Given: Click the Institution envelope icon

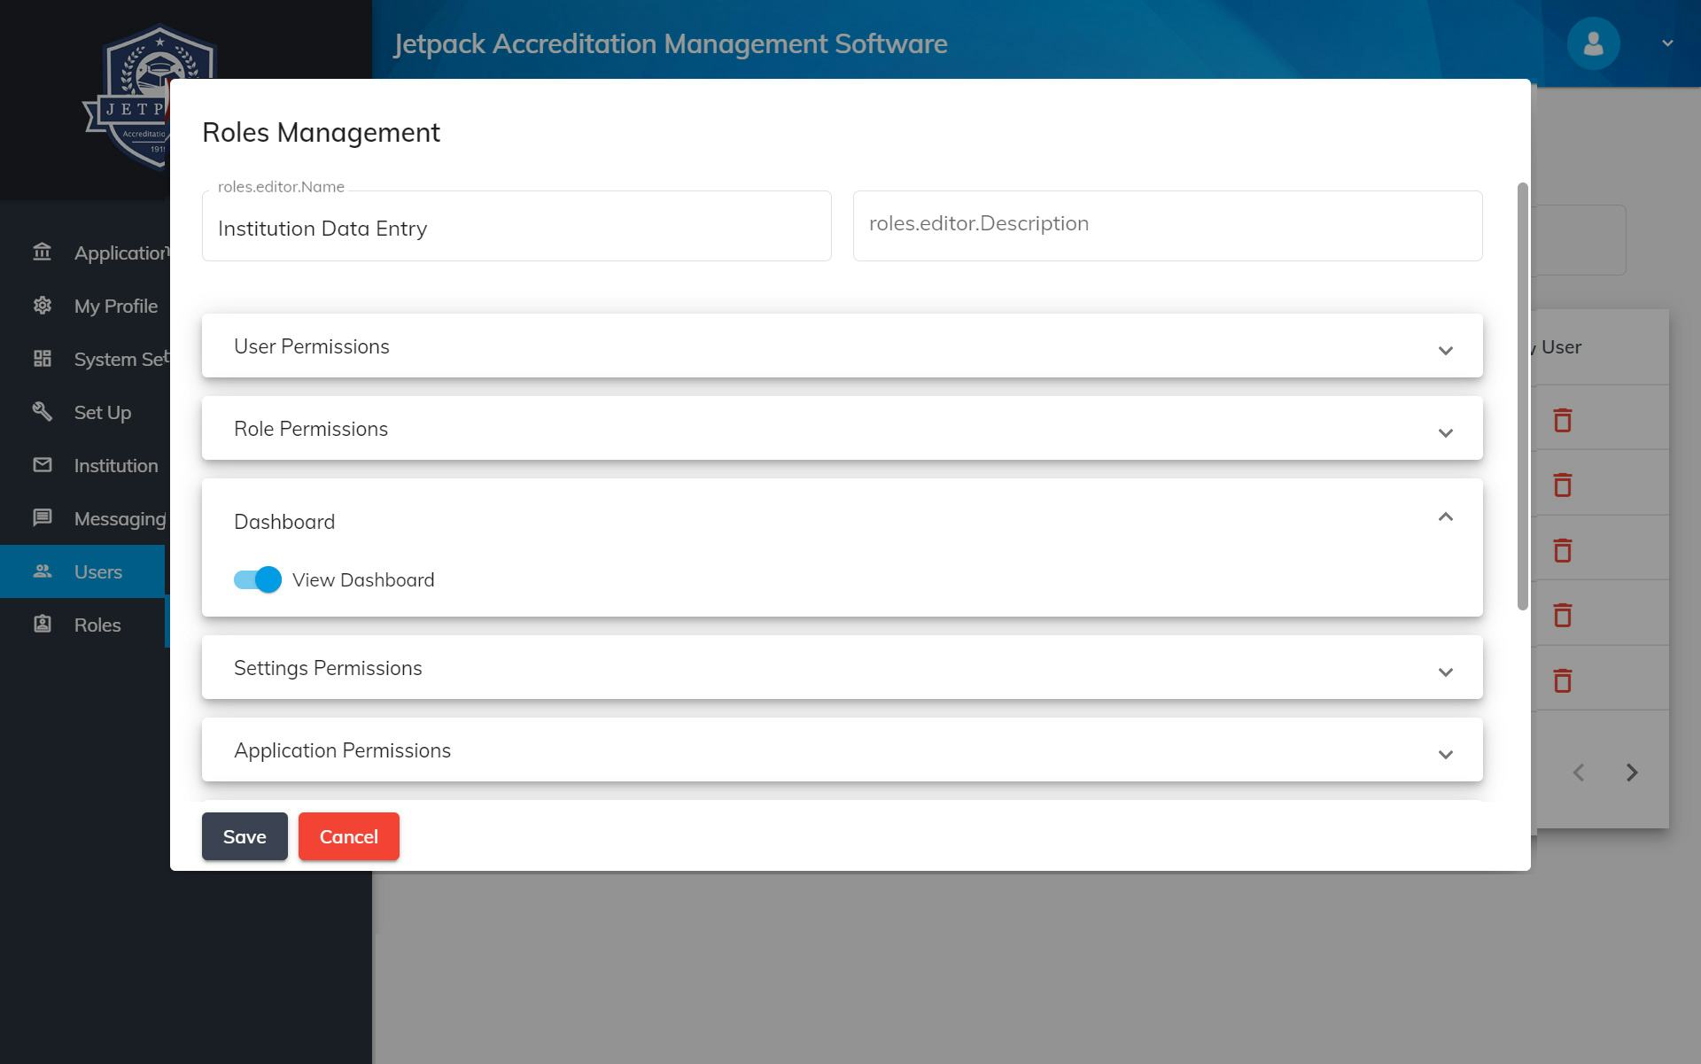Looking at the screenshot, I should click(x=42, y=465).
